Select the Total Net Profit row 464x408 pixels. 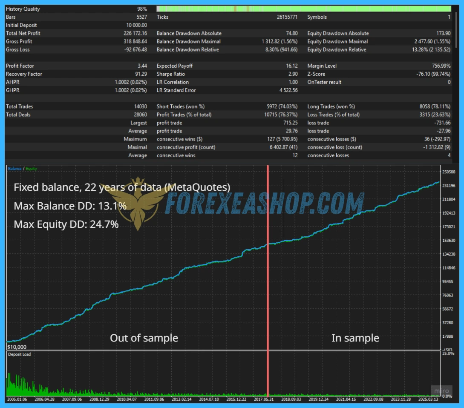(x=76, y=34)
